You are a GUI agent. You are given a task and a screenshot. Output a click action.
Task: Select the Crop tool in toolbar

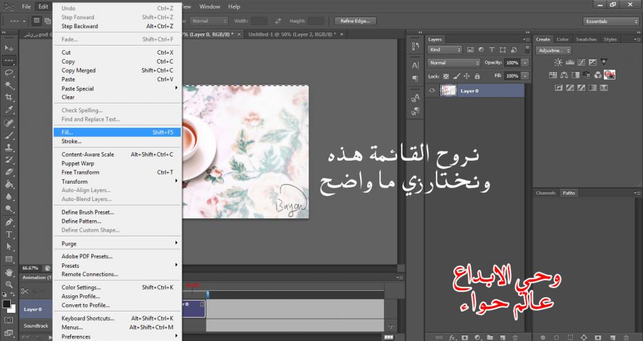click(x=9, y=97)
